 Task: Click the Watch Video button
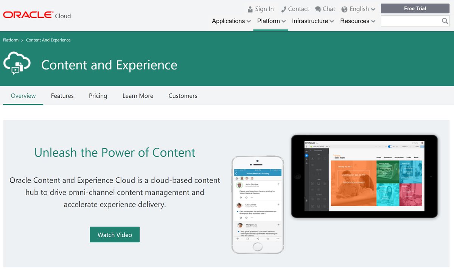click(x=115, y=235)
